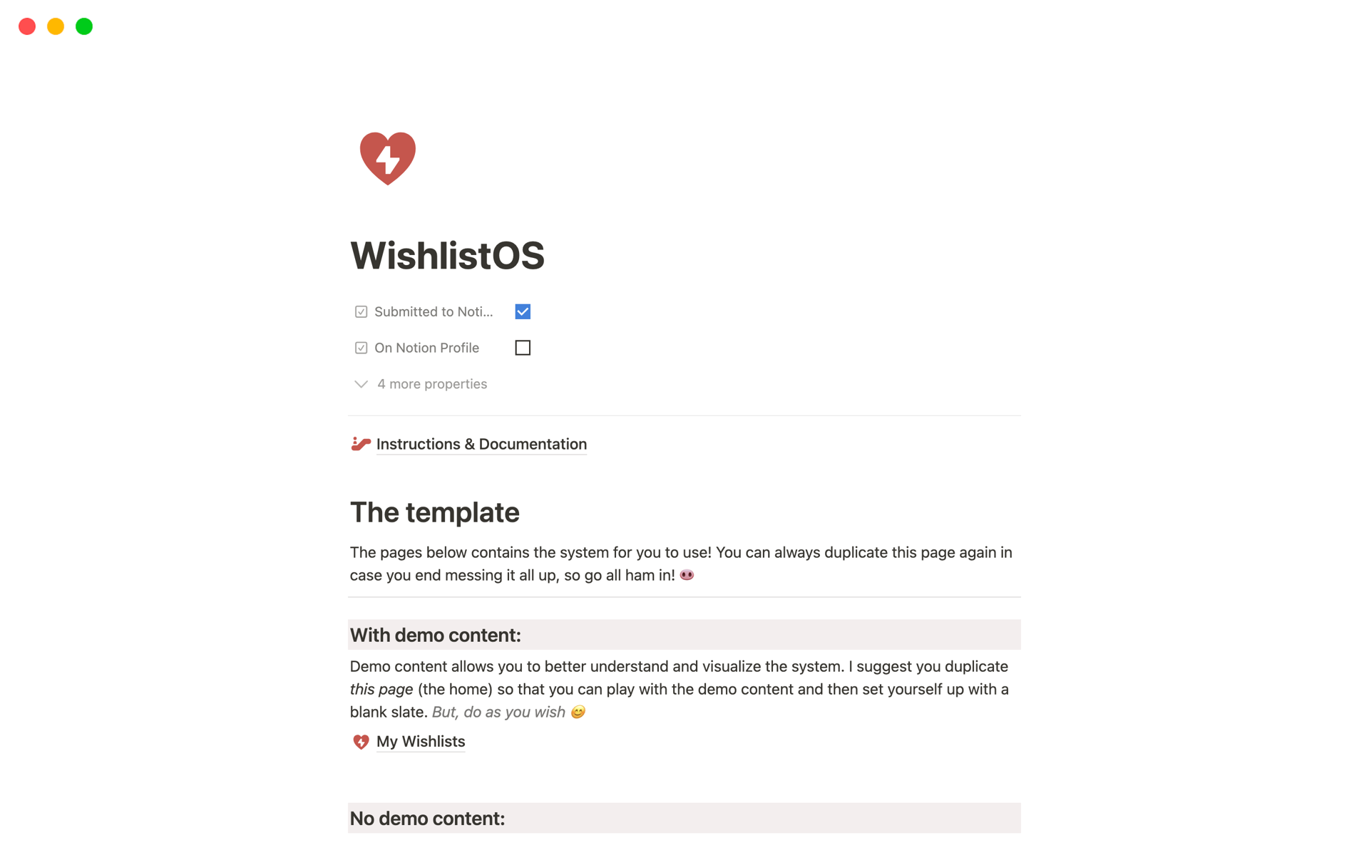Click the green maximize button
Viewport: 1369px width, 855px height.
point(85,26)
